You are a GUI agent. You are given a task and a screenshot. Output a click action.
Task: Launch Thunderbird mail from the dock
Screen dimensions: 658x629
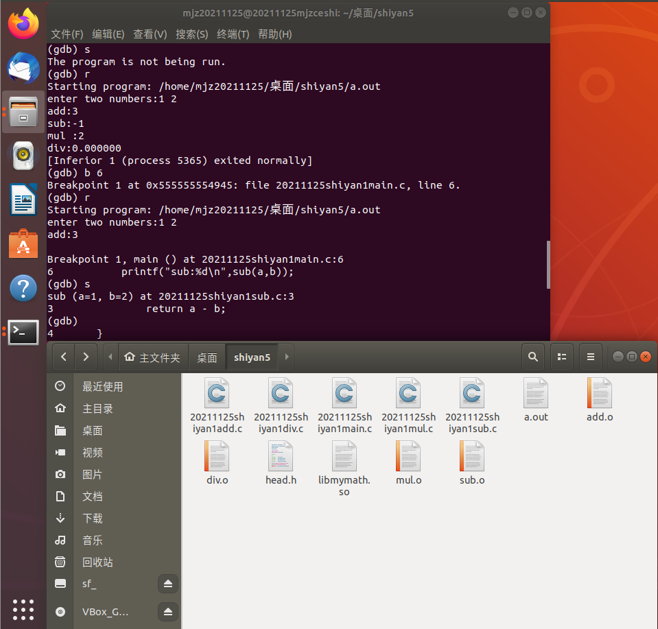pyautogui.click(x=23, y=67)
